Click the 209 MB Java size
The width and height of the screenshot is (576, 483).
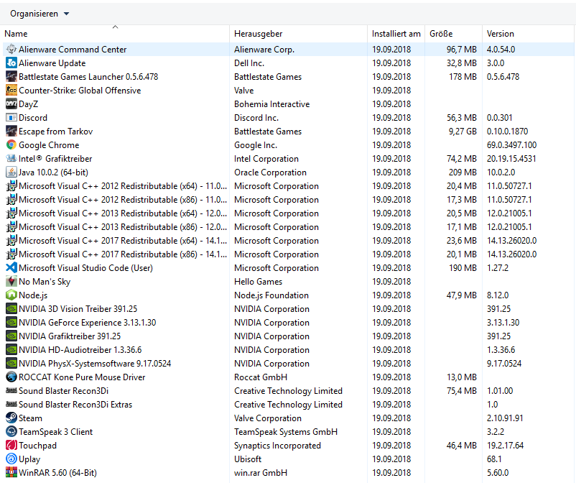click(x=463, y=172)
